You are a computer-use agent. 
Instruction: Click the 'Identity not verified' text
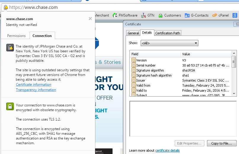point(22,25)
